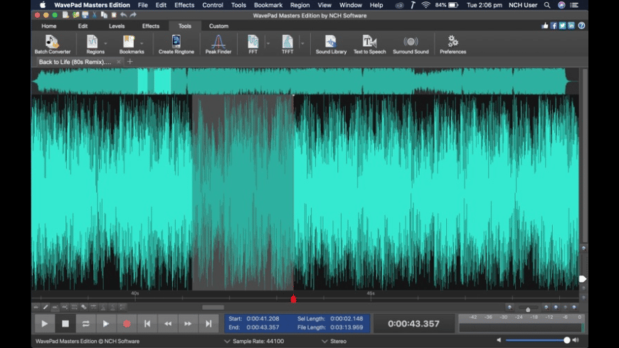Click the redo arrow in the title toolbar
This screenshot has height=348, width=619.
pyautogui.click(x=133, y=15)
